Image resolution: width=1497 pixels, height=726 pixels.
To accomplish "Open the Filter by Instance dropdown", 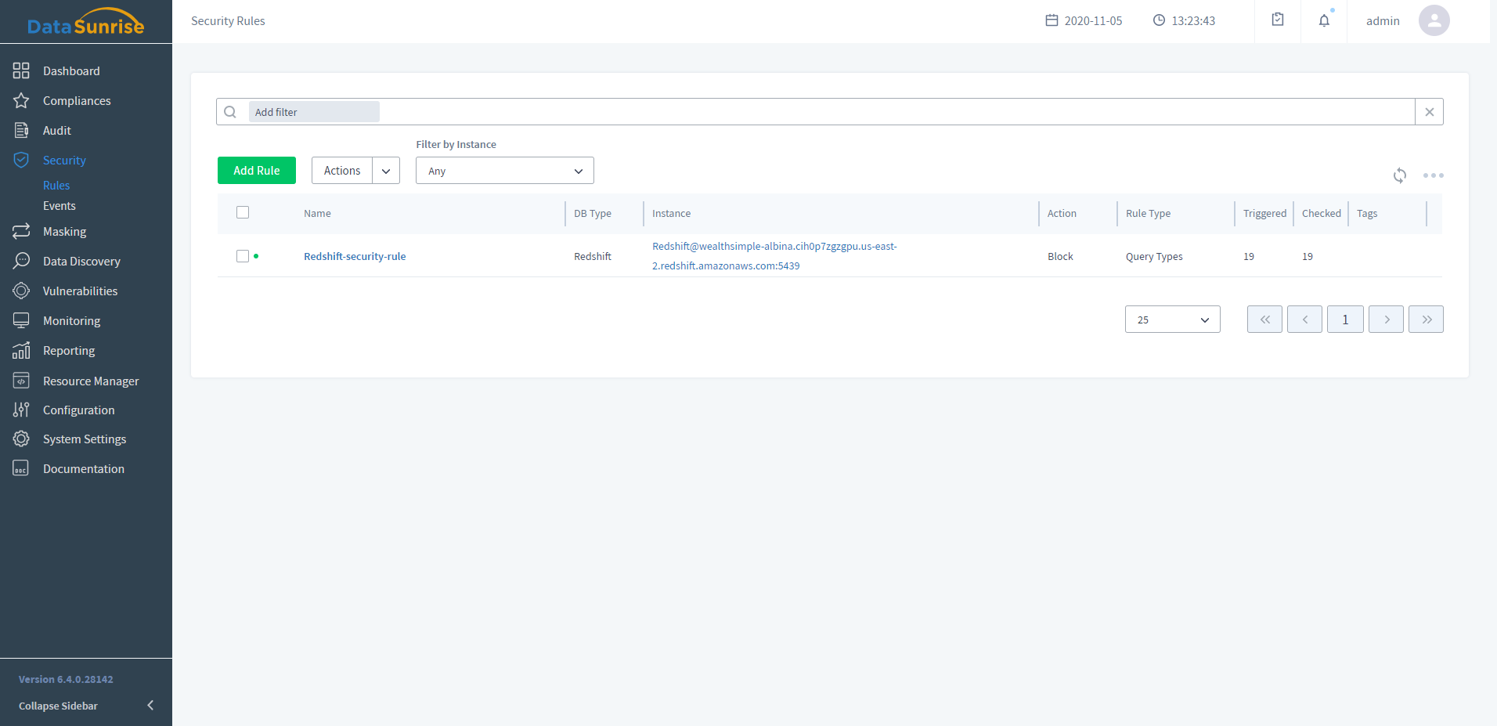I will click(x=504, y=171).
